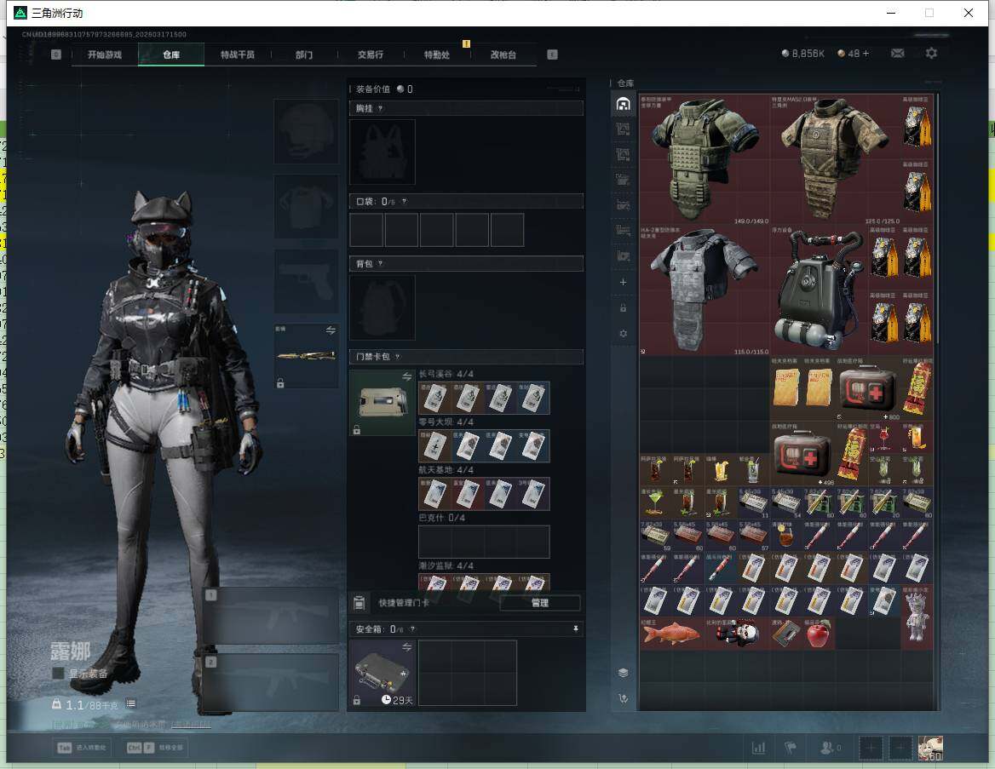Open the 开始游戏 tab
995x769 pixels.
pos(105,55)
